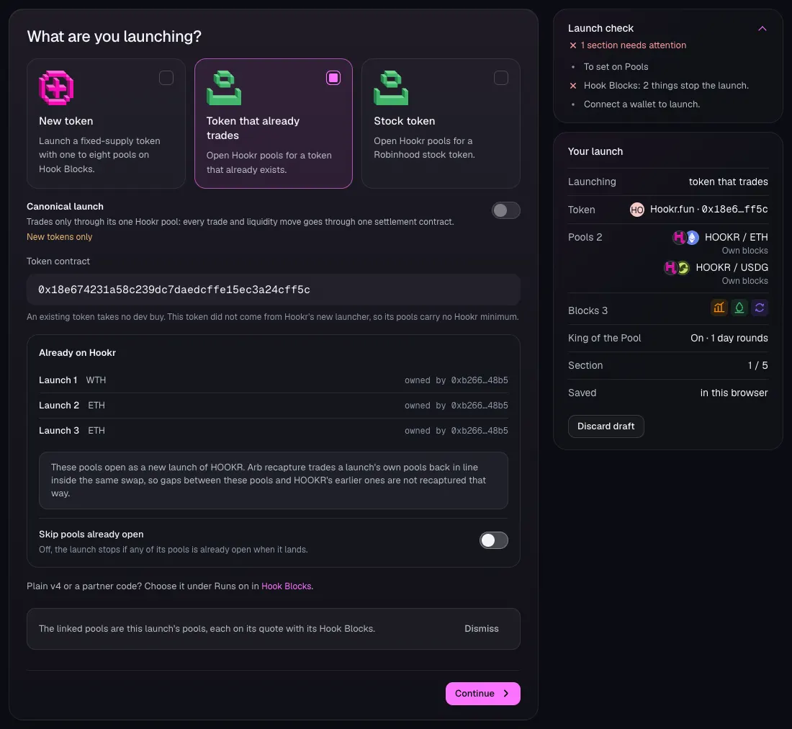The width and height of the screenshot is (792, 729).
Task: Check the New token card checkbox
Action: pos(166,78)
